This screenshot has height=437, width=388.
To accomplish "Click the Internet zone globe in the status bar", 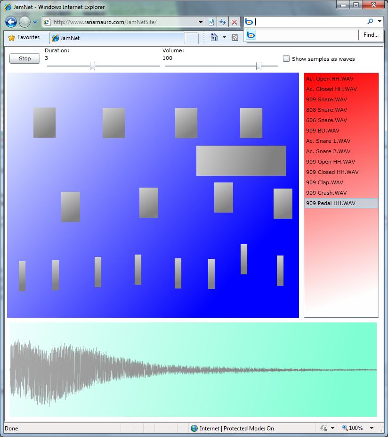I will click(x=193, y=428).
